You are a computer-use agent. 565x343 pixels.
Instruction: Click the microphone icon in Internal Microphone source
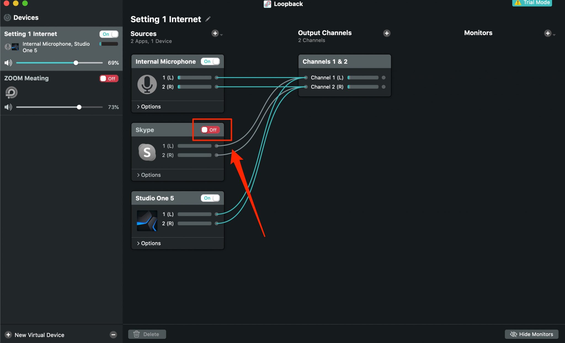coord(147,84)
